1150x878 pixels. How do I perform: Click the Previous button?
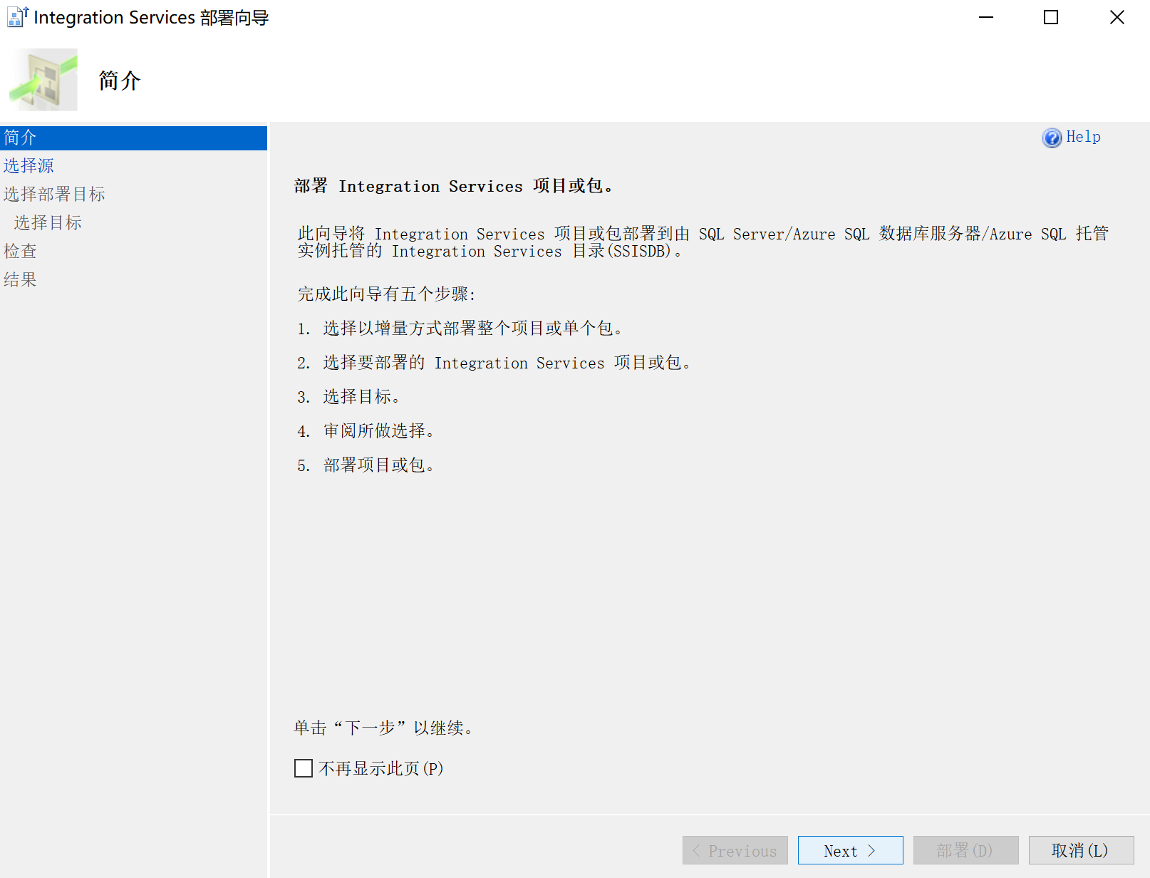tap(735, 850)
